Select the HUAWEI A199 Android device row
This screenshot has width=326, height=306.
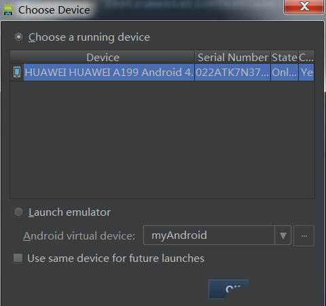(162, 73)
